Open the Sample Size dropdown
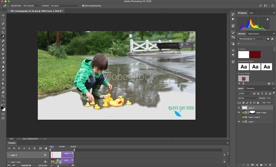276x167 pixels. click(32, 6)
